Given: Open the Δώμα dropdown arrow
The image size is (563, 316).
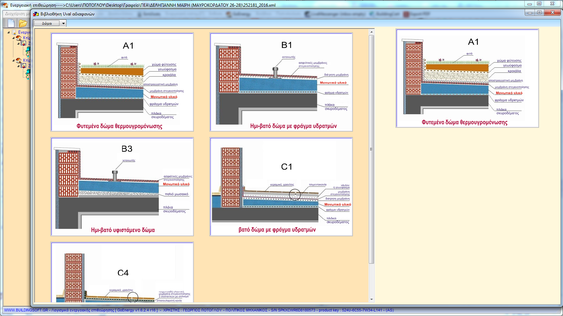Looking at the screenshot, I should [63, 24].
